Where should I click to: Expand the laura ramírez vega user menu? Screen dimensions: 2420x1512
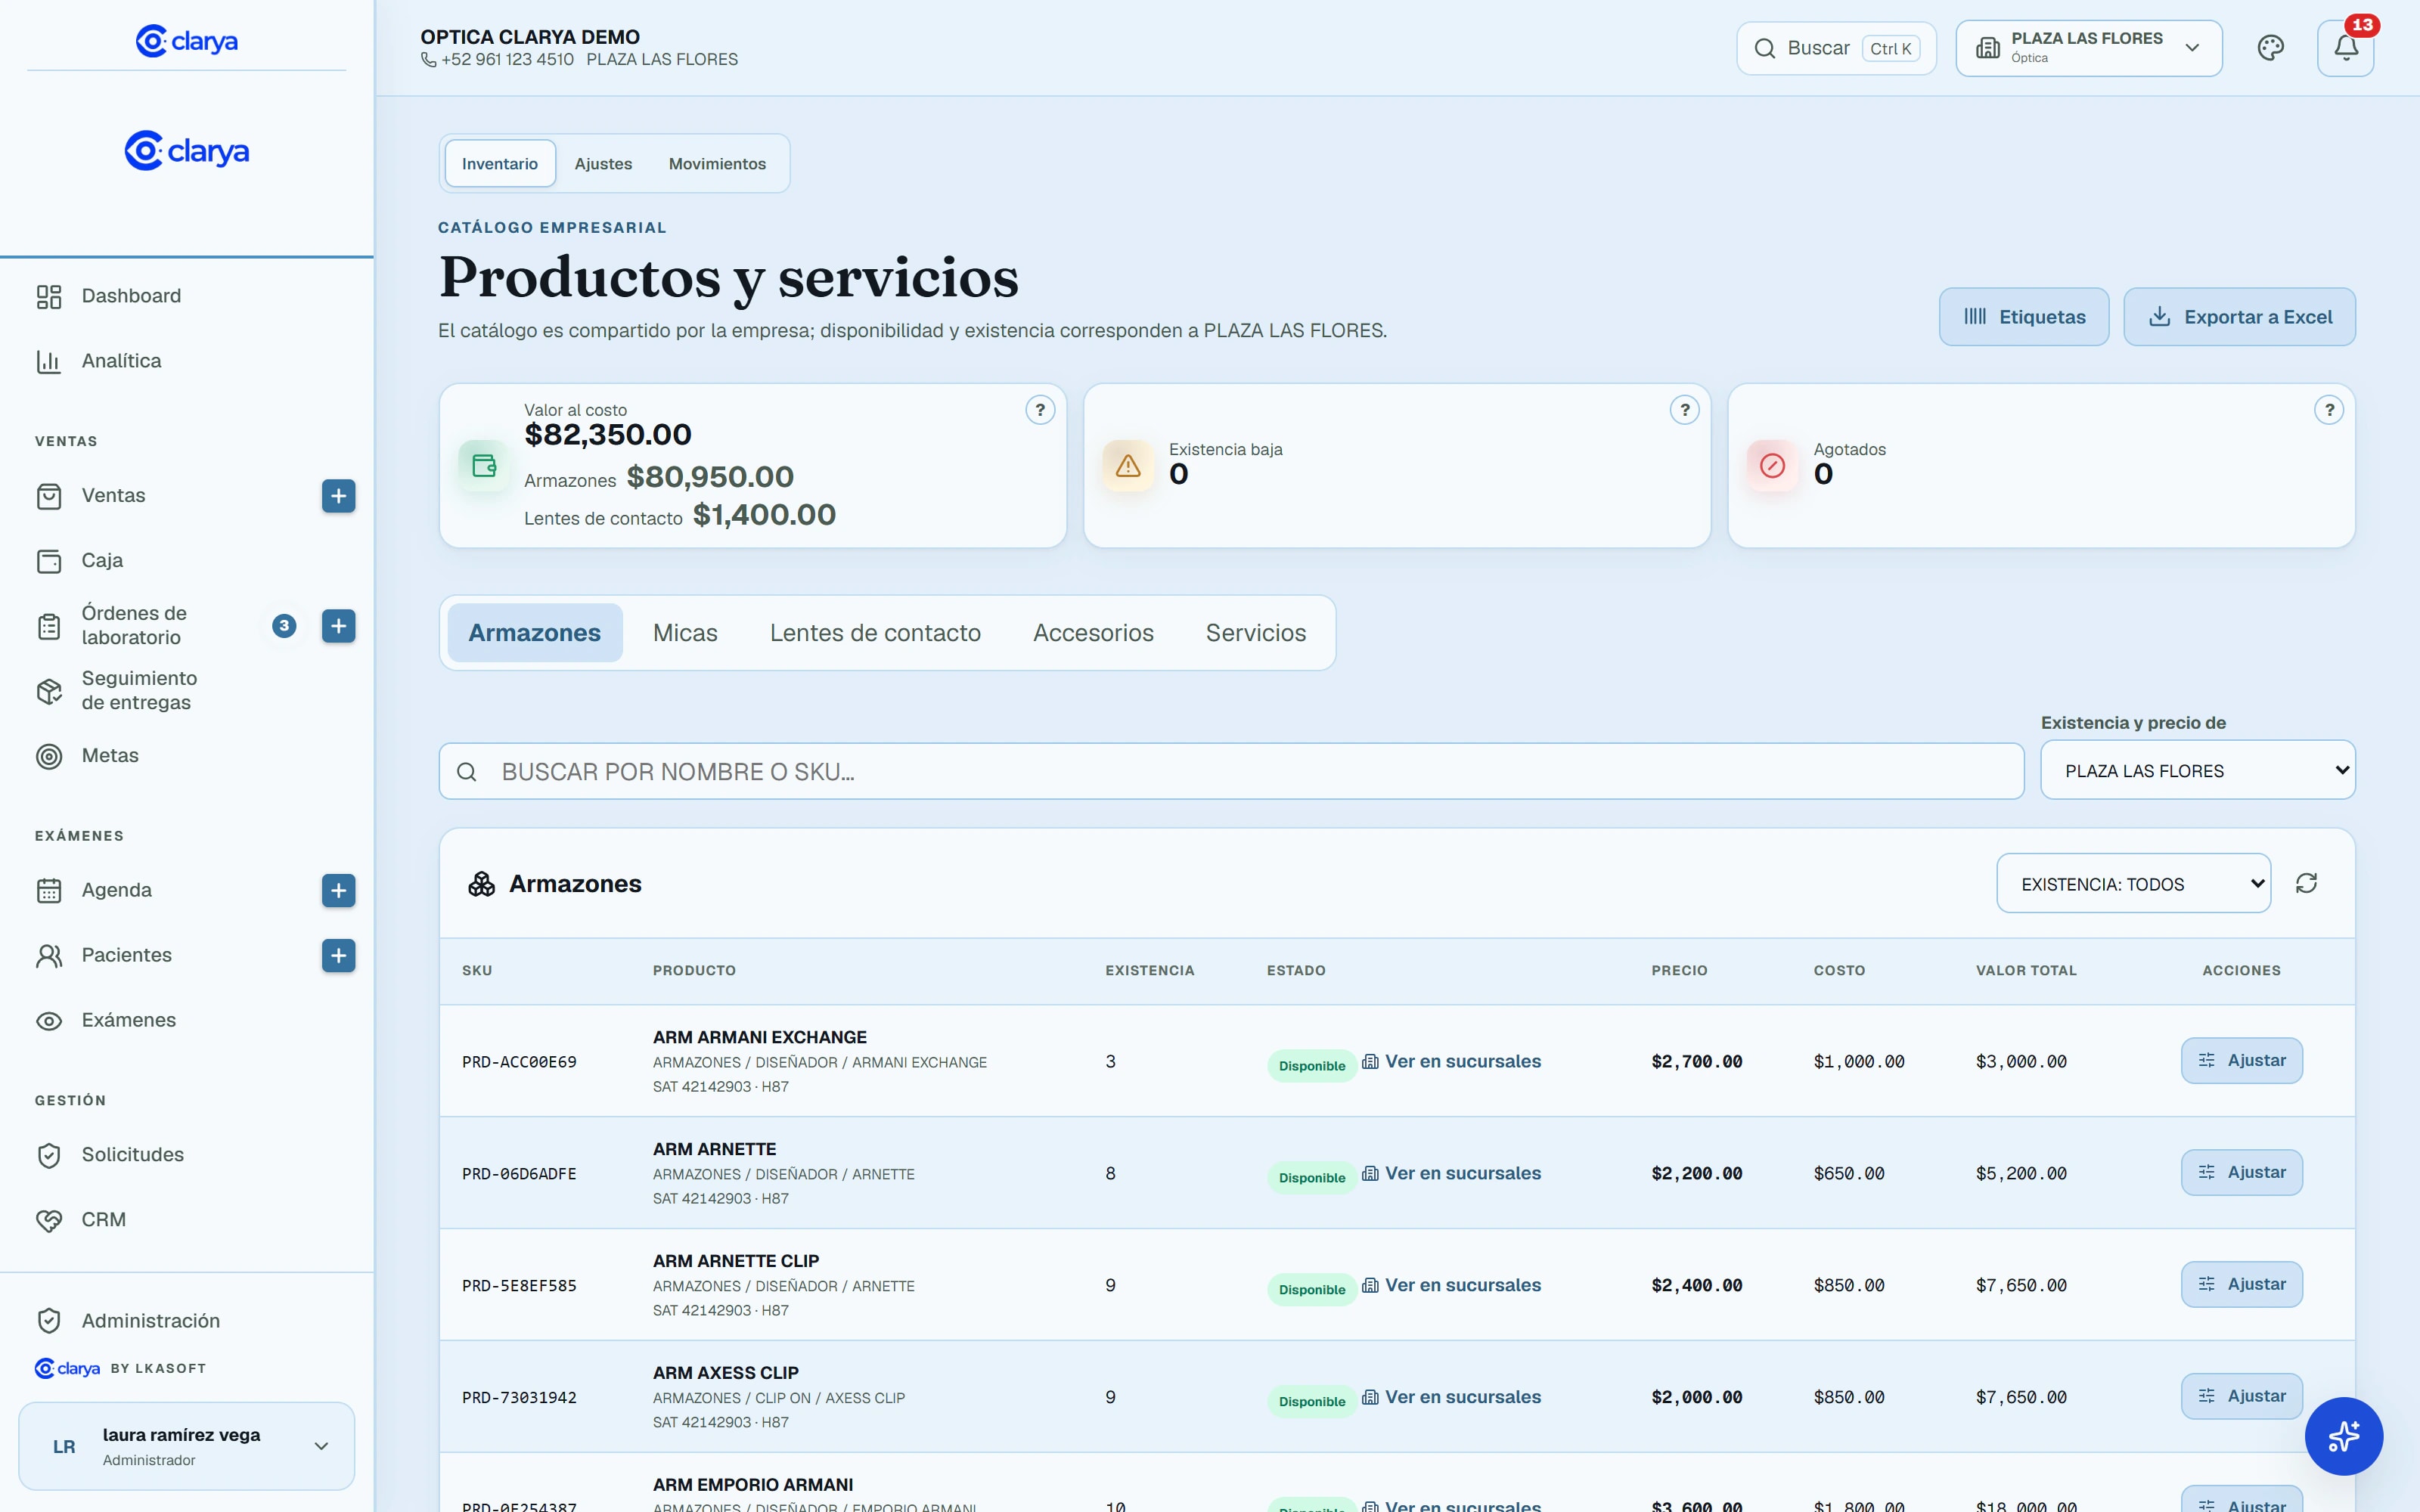187,1446
